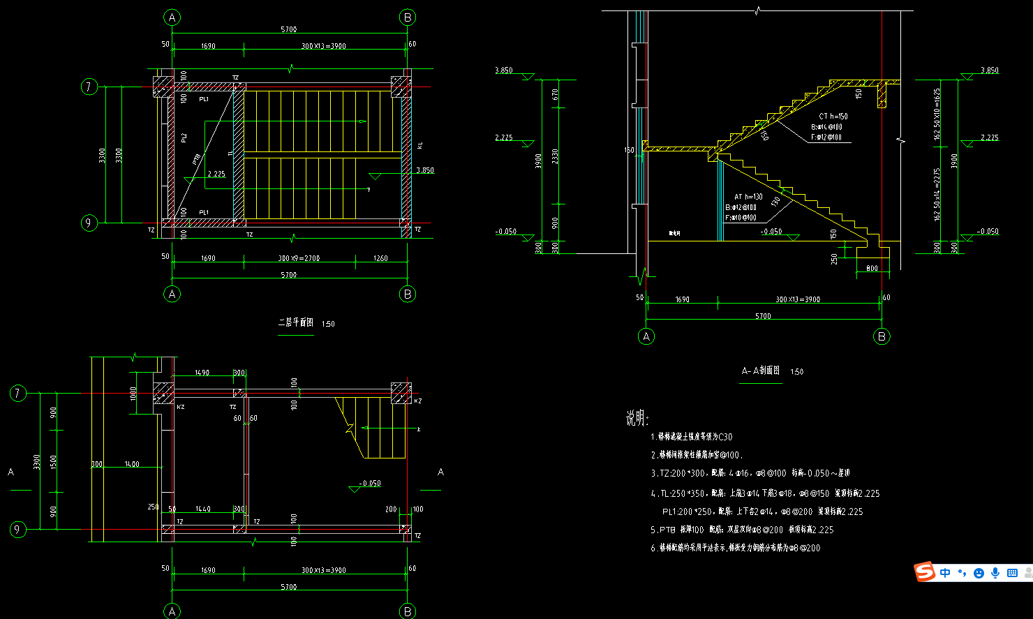Viewport: 1033px width, 619px height.
Task: Select the PTB label in second-floor plan
Action: pyautogui.click(x=196, y=158)
